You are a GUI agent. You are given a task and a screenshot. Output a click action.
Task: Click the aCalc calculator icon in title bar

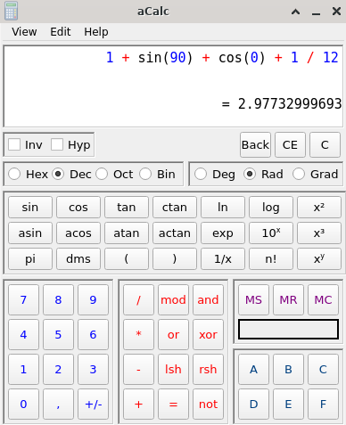coord(12,11)
